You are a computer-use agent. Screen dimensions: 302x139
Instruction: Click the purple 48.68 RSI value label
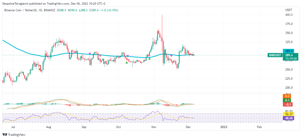(x=288, y=118)
